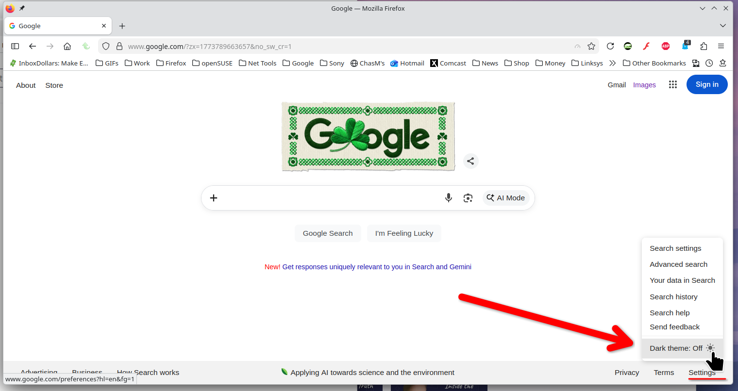Click the red Flash extension icon

646,46
